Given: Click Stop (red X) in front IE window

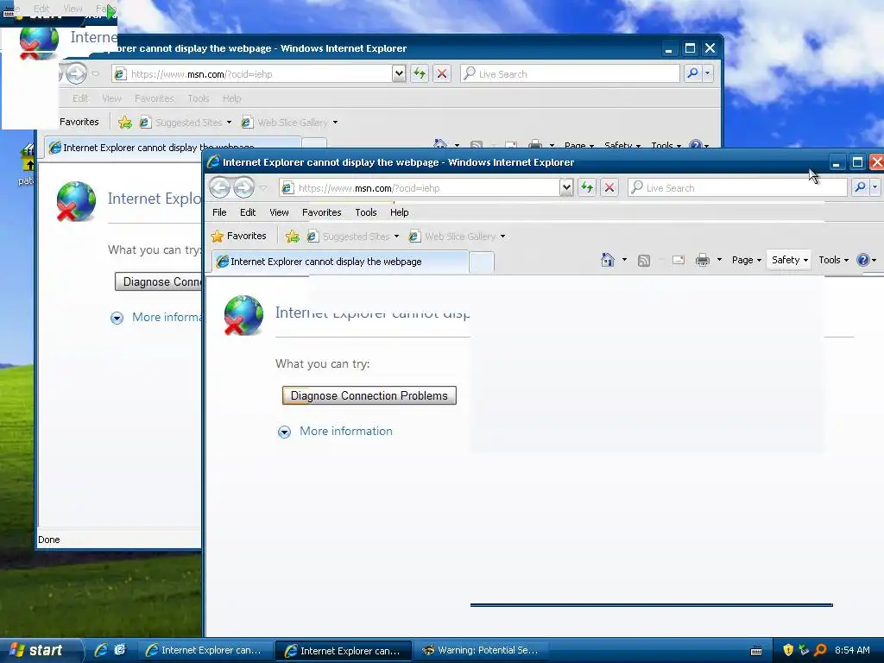Looking at the screenshot, I should point(609,187).
